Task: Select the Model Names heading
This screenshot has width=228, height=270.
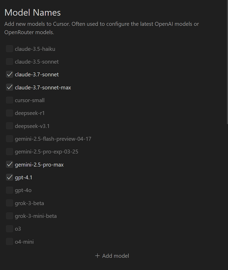Action: (x=32, y=12)
